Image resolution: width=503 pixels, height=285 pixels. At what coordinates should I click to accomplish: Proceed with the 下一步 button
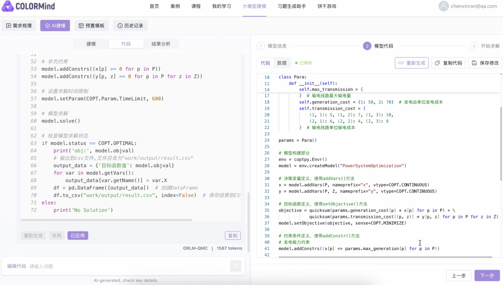tap(487, 276)
